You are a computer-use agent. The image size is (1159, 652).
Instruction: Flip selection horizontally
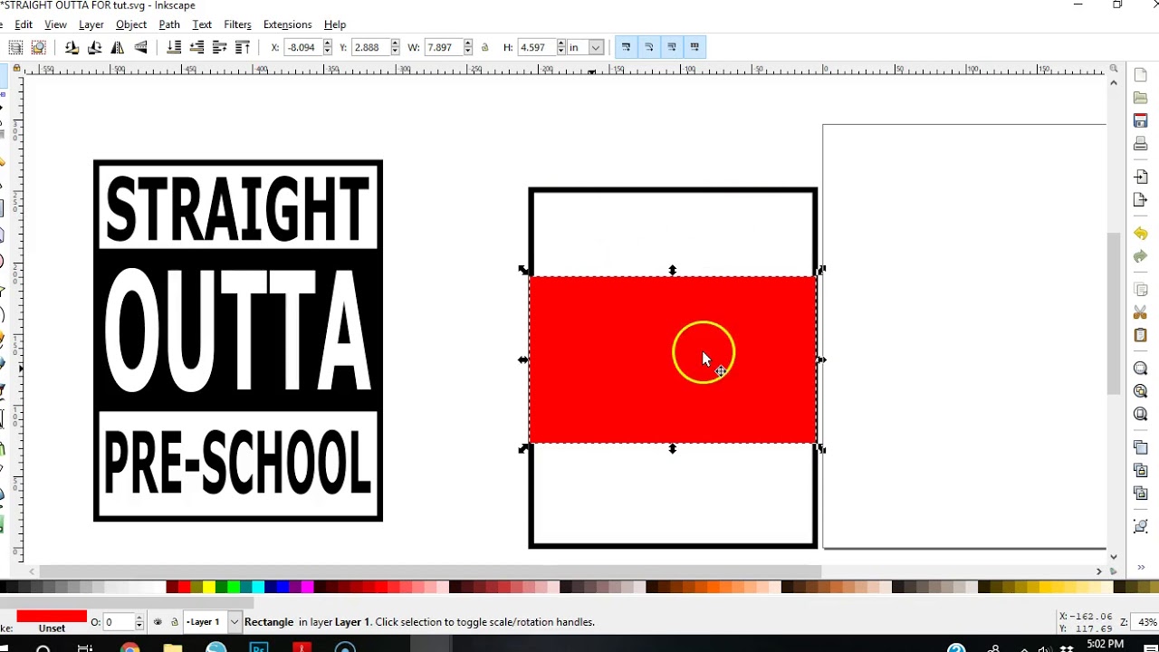[x=118, y=47]
